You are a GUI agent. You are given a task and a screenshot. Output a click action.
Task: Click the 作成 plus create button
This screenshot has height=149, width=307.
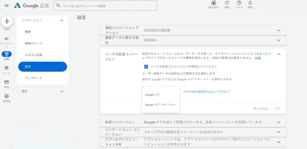(7, 21)
